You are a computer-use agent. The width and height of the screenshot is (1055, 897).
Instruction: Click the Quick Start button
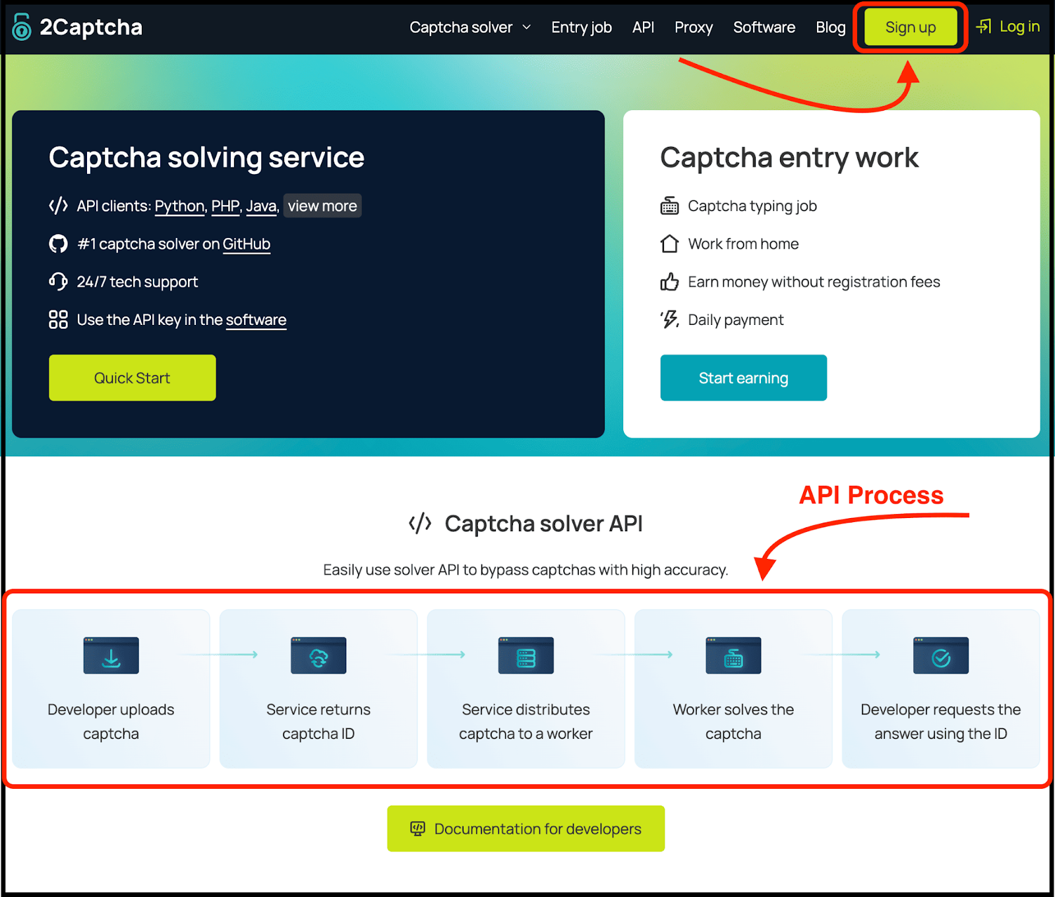pos(132,377)
